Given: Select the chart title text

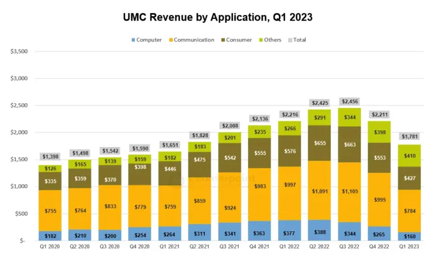Looking at the screenshot, I should tap(218, 17).
